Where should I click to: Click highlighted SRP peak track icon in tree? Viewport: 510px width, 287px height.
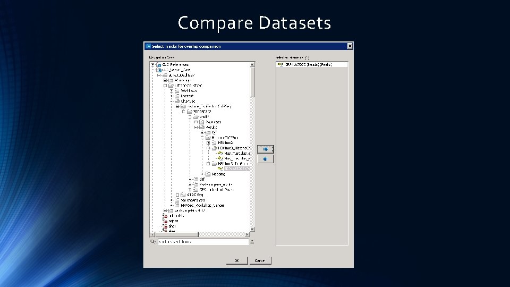pos(220,169)
